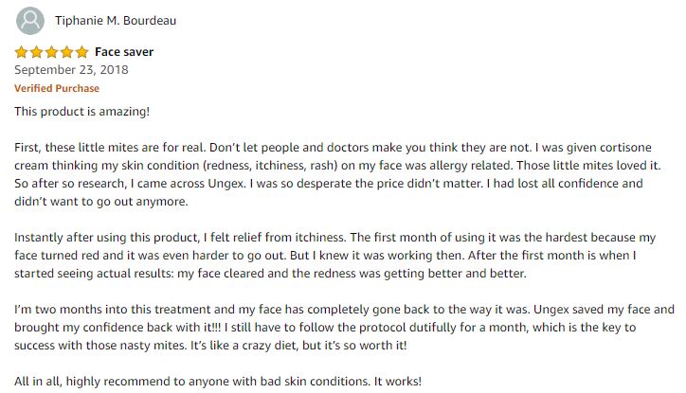The height and width of the screenshot is (393, 686).
Task: Open the "Face saver" review title
Action: (x=124, y=52)
